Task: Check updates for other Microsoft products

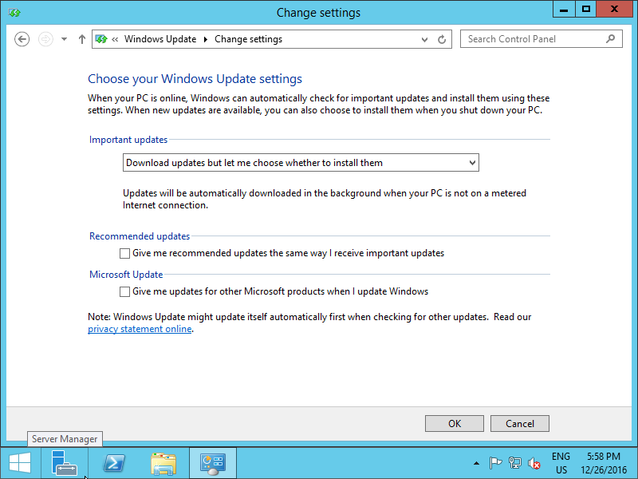Action: point(124,291)
